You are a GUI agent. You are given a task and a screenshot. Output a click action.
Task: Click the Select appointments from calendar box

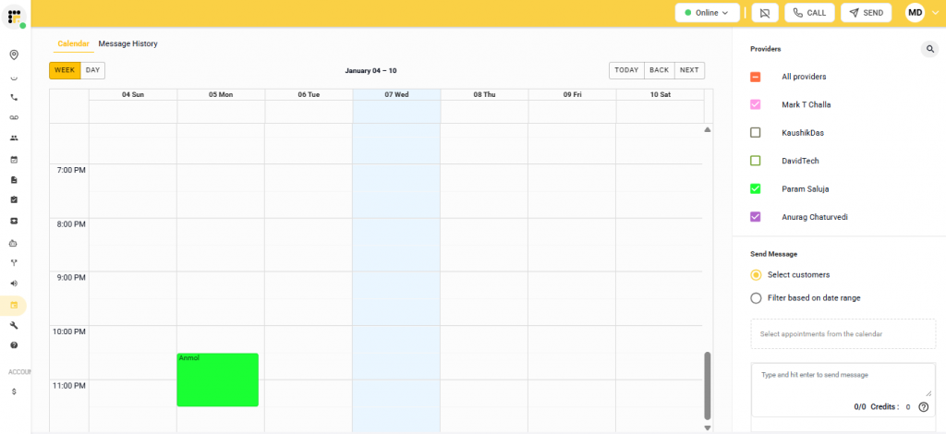843,334
